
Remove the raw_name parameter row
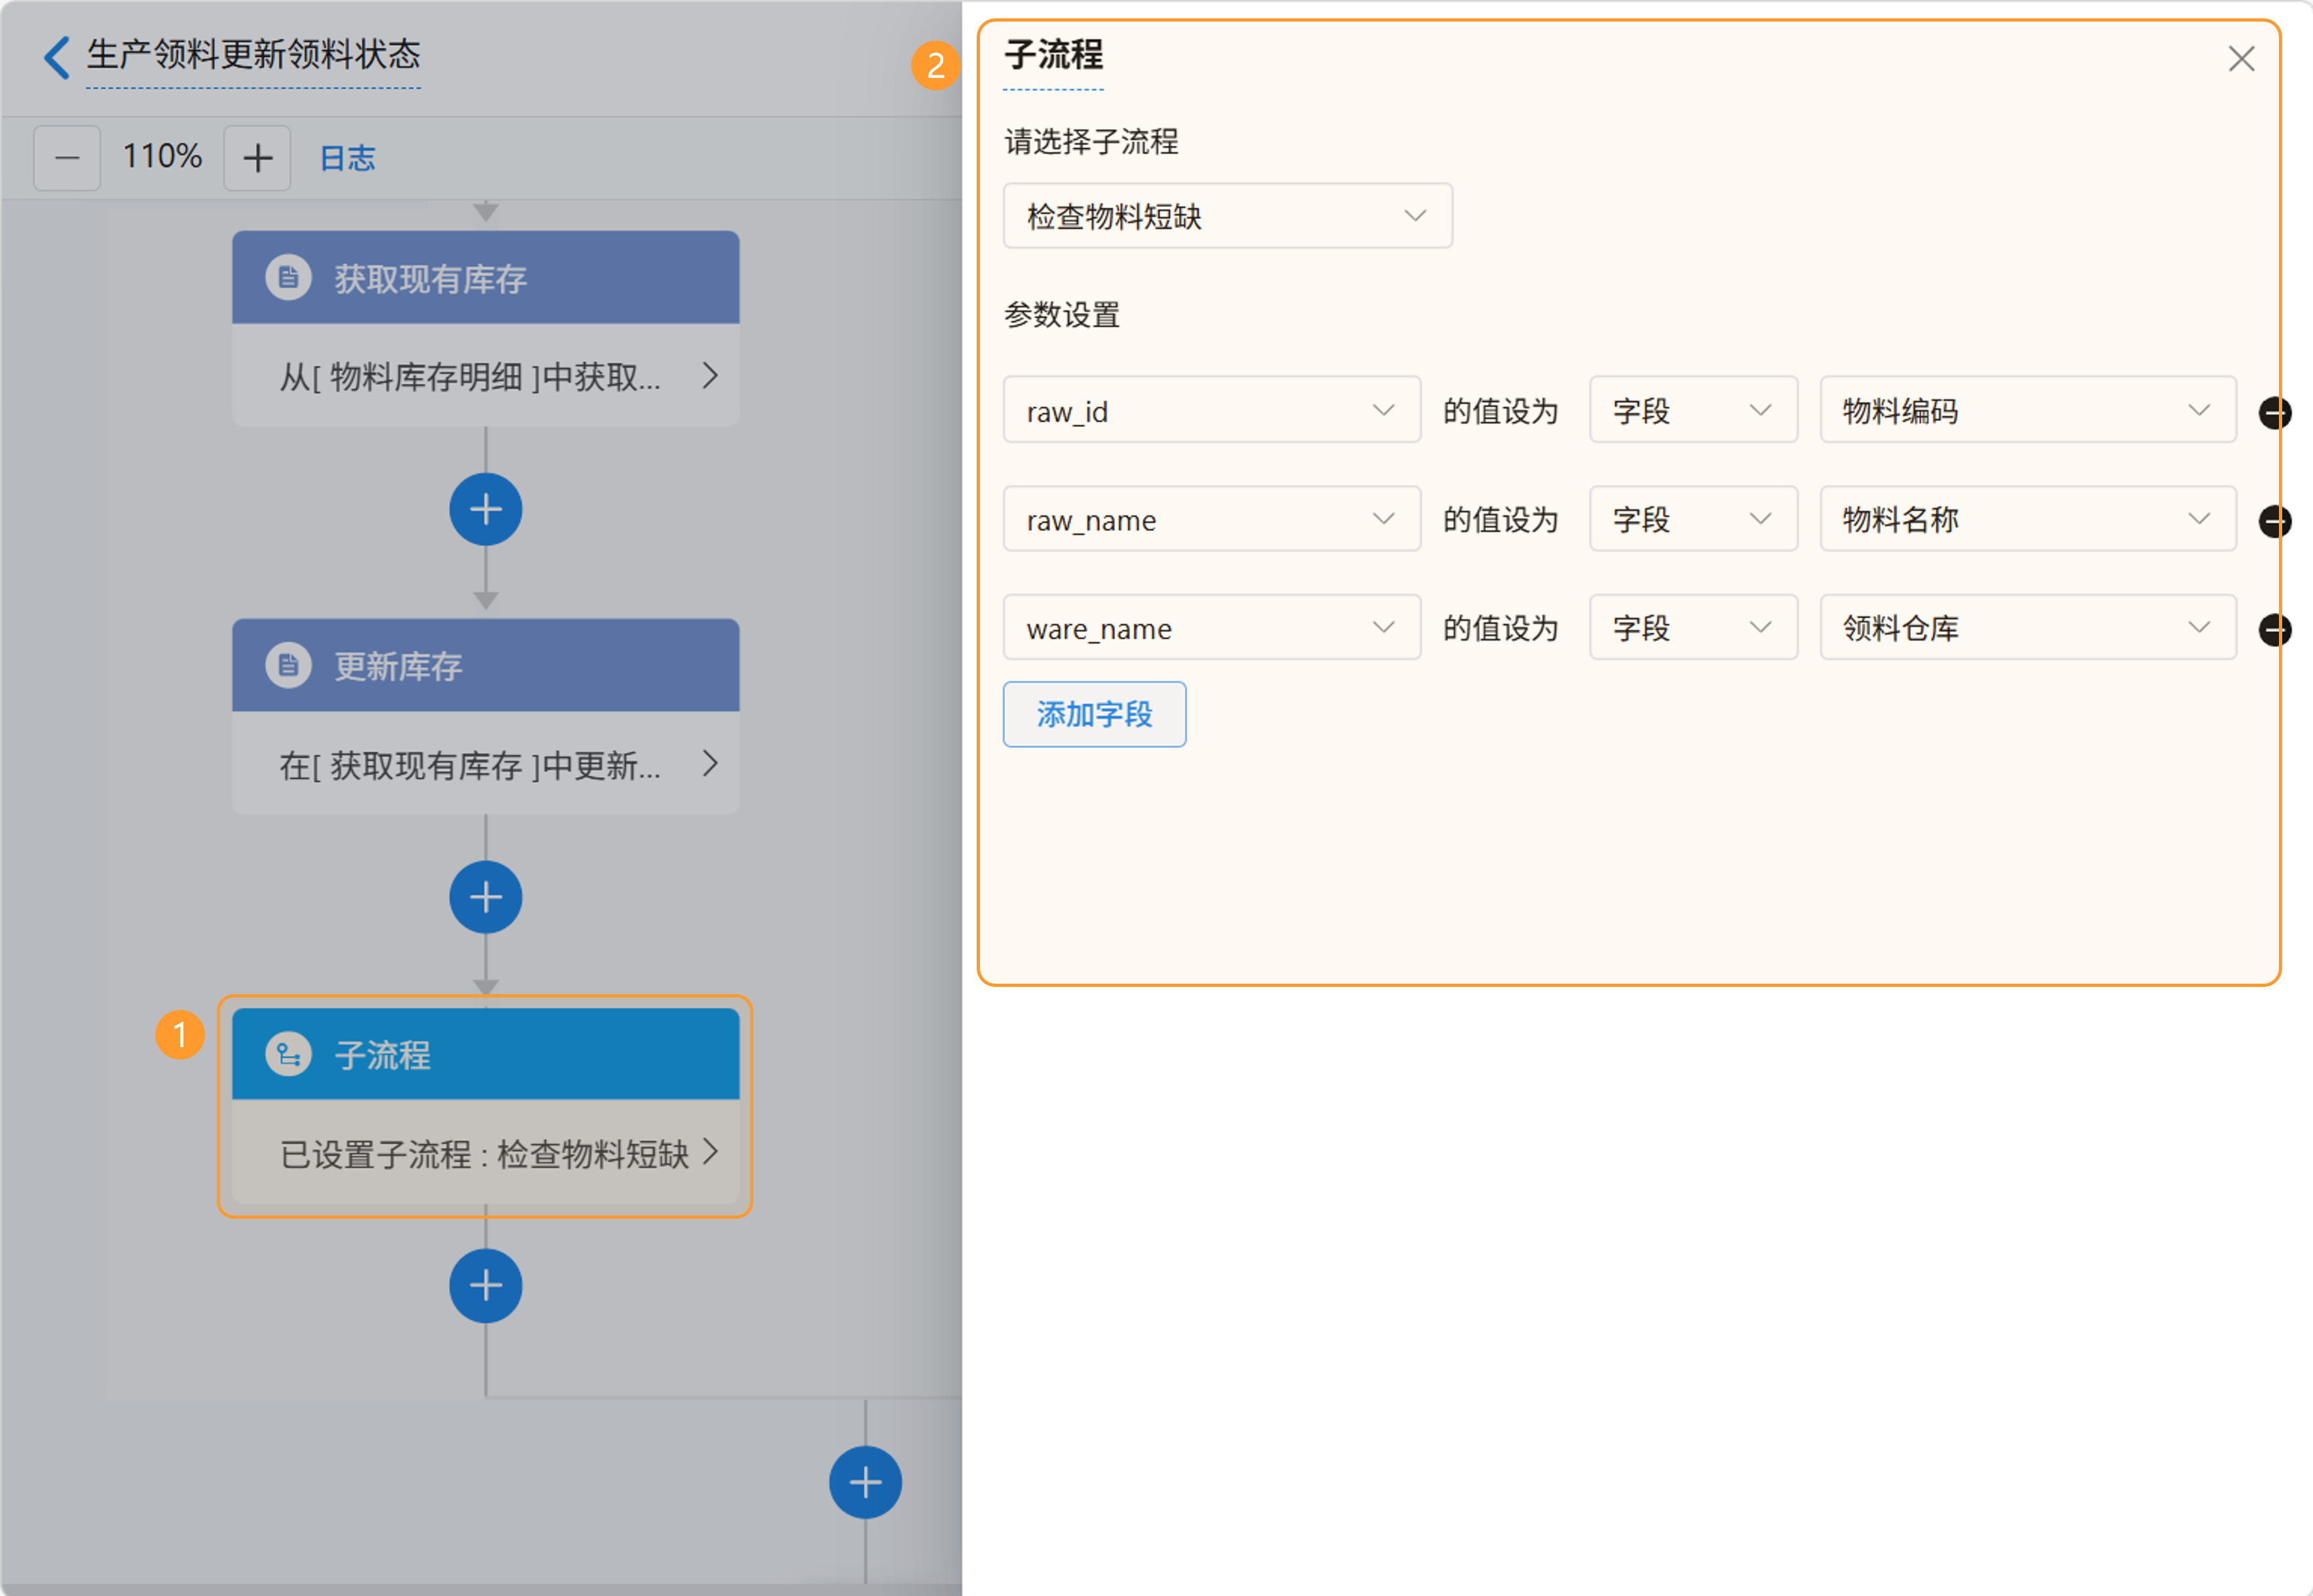click(x=2274, y=520)
